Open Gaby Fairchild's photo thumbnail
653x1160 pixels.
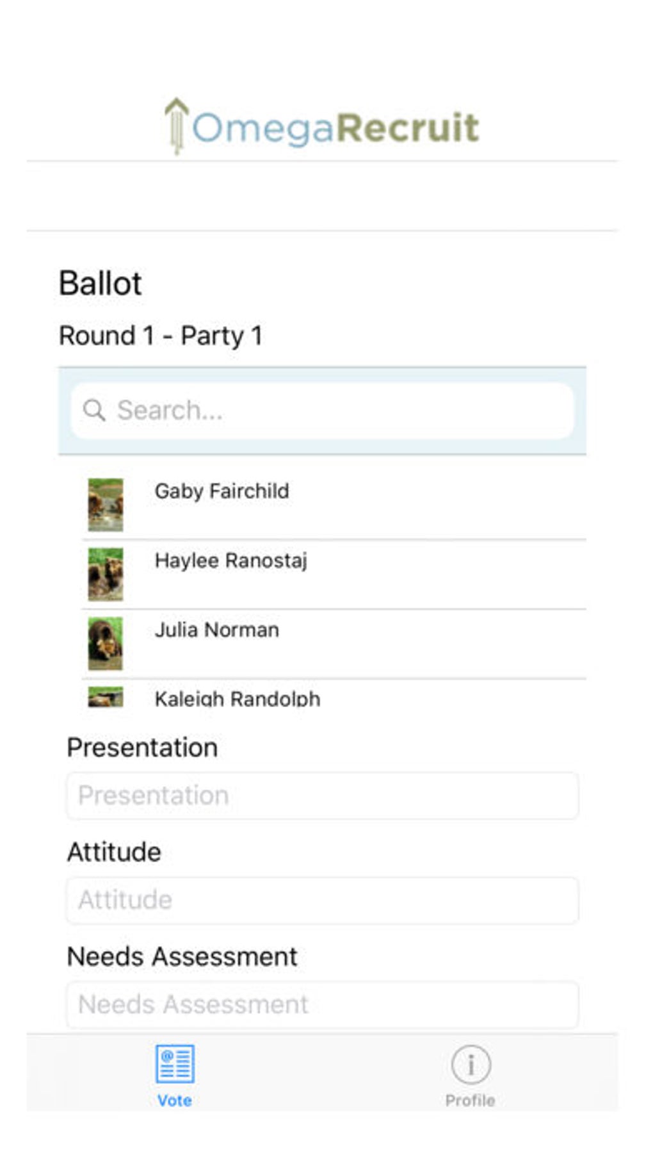(x=106, y=505)
